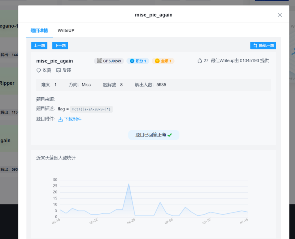Click the thumbs-up like icon
Screen dimensions: 295x239
[x=200, y=61]
